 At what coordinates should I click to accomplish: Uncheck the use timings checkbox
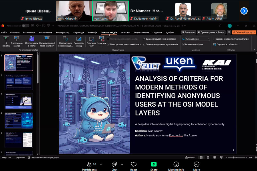[x=144, y=39]
